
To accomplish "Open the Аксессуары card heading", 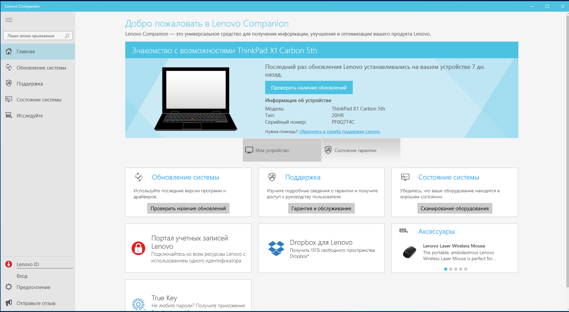I will (436, 232).
